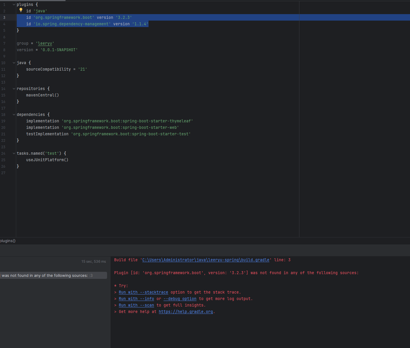Click the '* Try:' line in output
Image resolution: width=410 pixels, height=348 pixels.
[x=121, y=286]
